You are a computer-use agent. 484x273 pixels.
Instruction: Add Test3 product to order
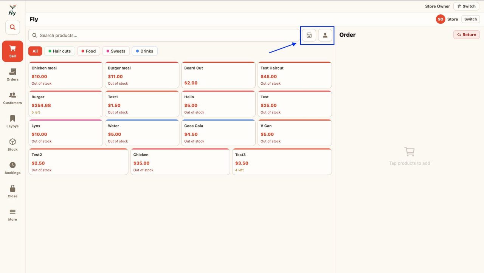(x=282, y=162)
